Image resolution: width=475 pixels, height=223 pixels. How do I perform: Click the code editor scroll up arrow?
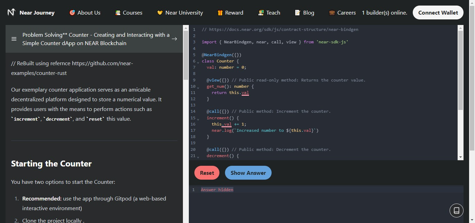(x=461, y=28)
